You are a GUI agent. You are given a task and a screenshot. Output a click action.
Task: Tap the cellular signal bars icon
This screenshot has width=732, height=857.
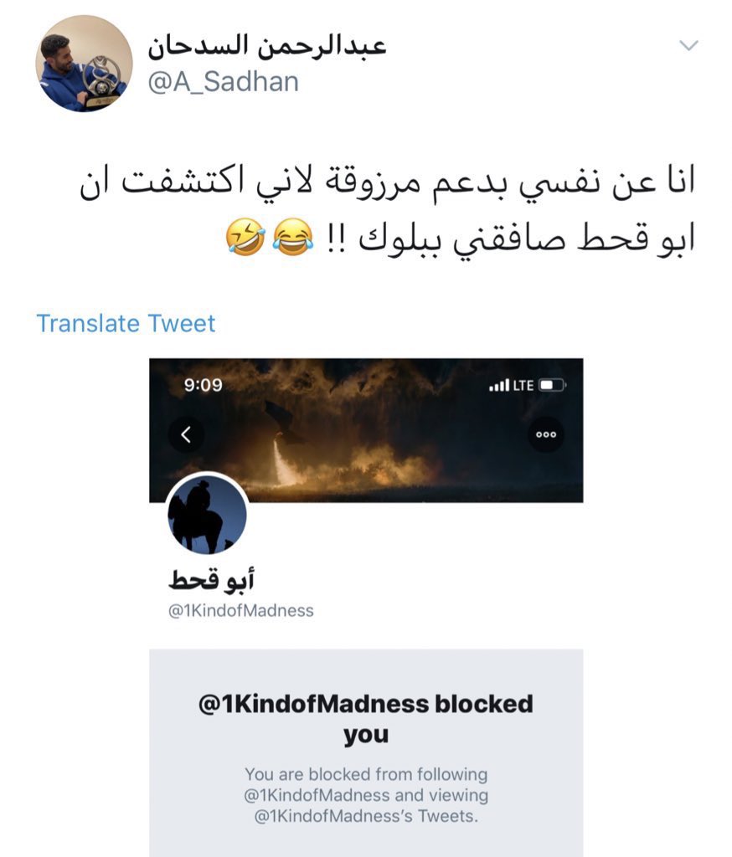(499, 385)
